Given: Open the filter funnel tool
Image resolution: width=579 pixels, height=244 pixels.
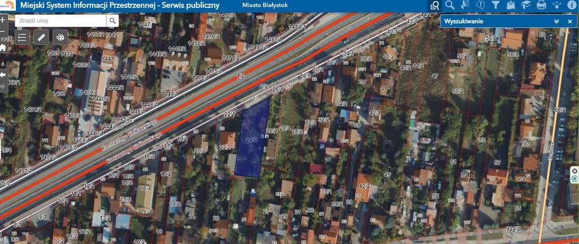Looking at the screenshot, I should 496,5.
